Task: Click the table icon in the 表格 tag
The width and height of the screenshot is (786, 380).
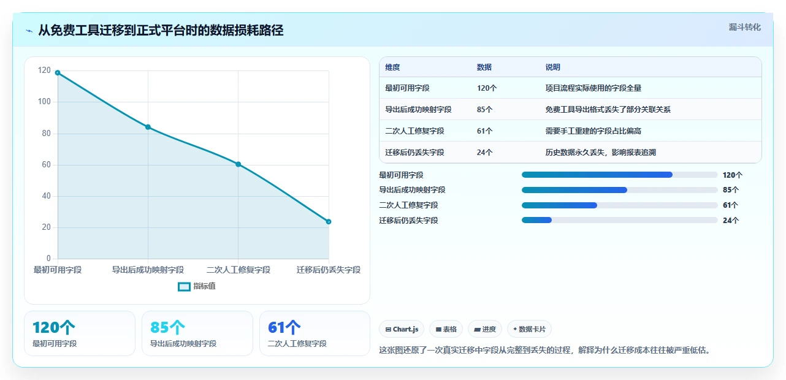Action: [438, 330]
